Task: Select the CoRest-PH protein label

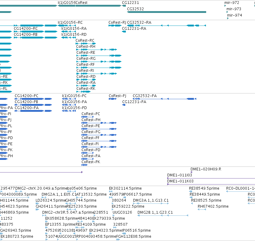Action: 91,120
